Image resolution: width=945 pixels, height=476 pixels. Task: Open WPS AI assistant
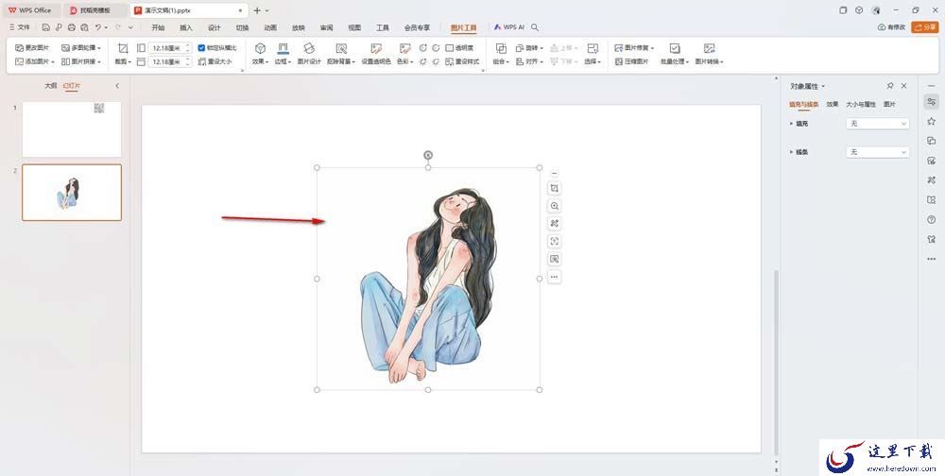point(508,27)
